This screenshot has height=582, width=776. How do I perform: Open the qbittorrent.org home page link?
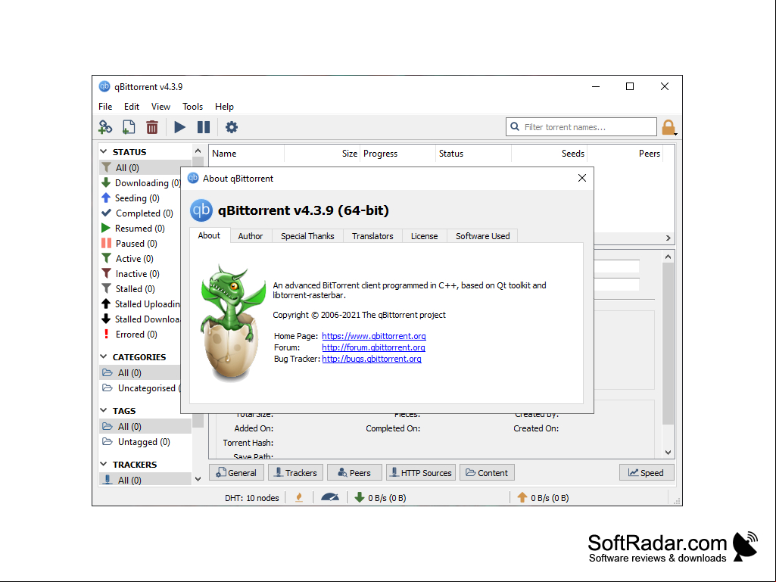tap(374, 336)
